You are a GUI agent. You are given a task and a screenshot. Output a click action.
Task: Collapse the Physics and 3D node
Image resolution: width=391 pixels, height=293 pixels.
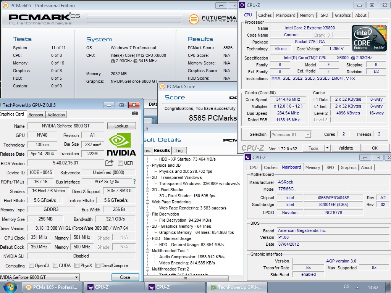pos(148,165)
